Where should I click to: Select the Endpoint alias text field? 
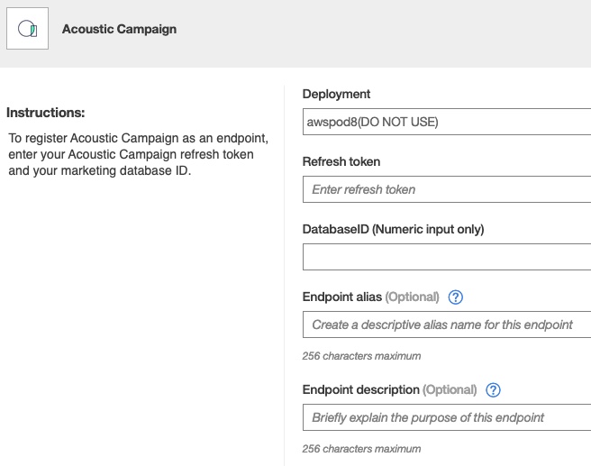coord(447,324)
